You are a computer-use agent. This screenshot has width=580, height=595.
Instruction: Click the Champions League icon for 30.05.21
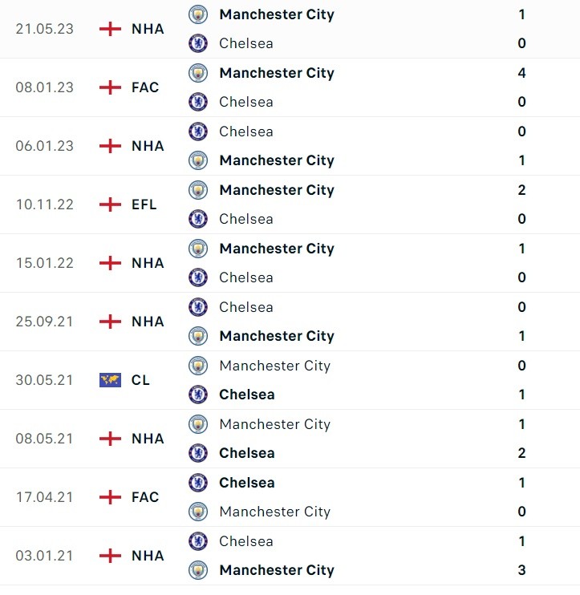pyautogui.click(x=110, y=380)
